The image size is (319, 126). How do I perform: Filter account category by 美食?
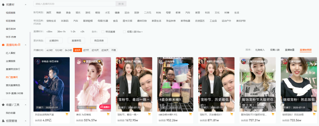point(68,13)
